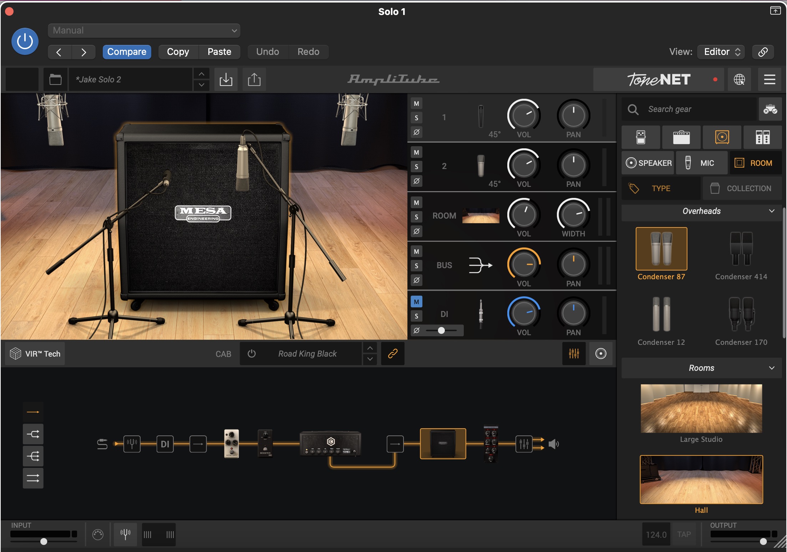The width and height of the screenshot is (787, 552).
Task: Click the Redo button
Action: (308, 52)
